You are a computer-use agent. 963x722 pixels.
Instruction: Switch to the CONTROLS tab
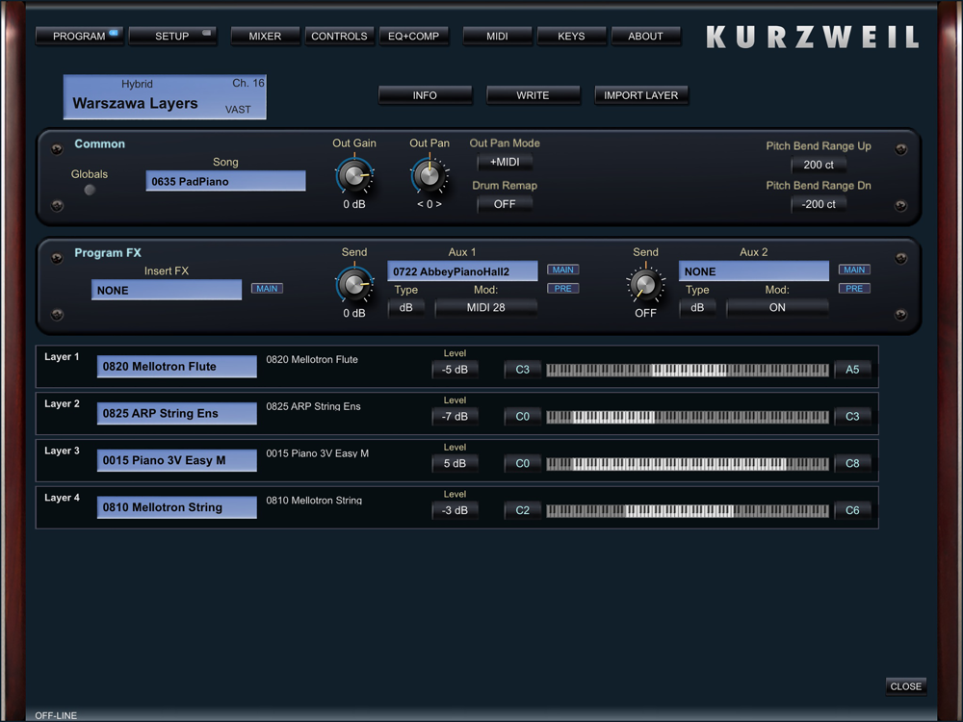point(339,37)
